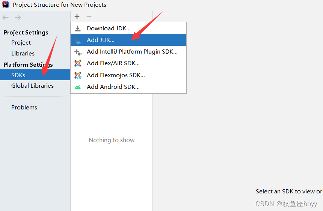Click the Project Settings heading
This screenshot has height=211, width=323.
26,33
